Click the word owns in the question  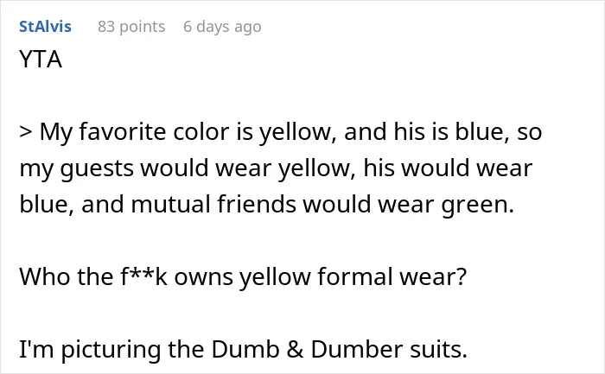[x=203, y=277]
